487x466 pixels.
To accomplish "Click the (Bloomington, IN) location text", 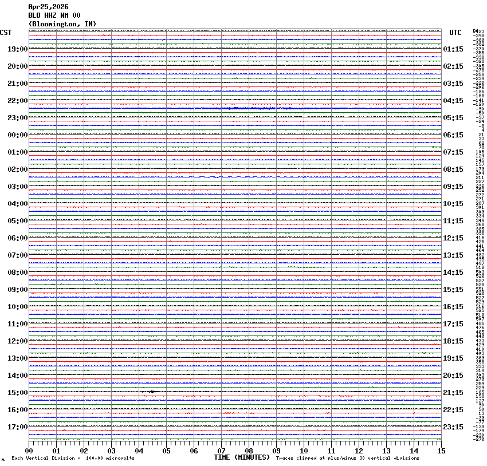I will [62, 23].
